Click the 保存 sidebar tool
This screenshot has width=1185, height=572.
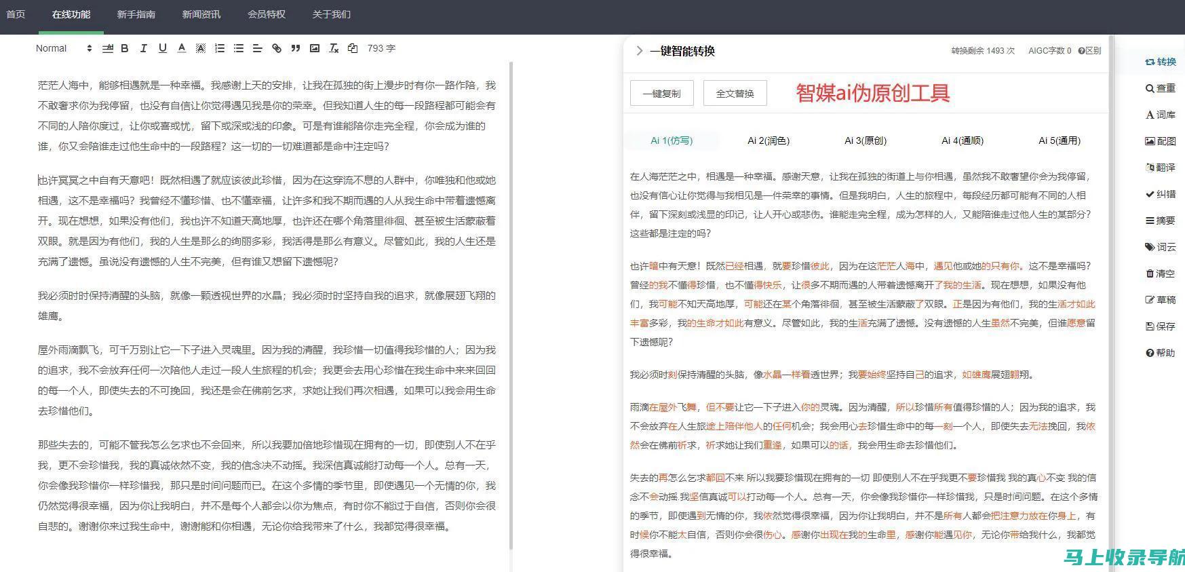point(1161,326)
